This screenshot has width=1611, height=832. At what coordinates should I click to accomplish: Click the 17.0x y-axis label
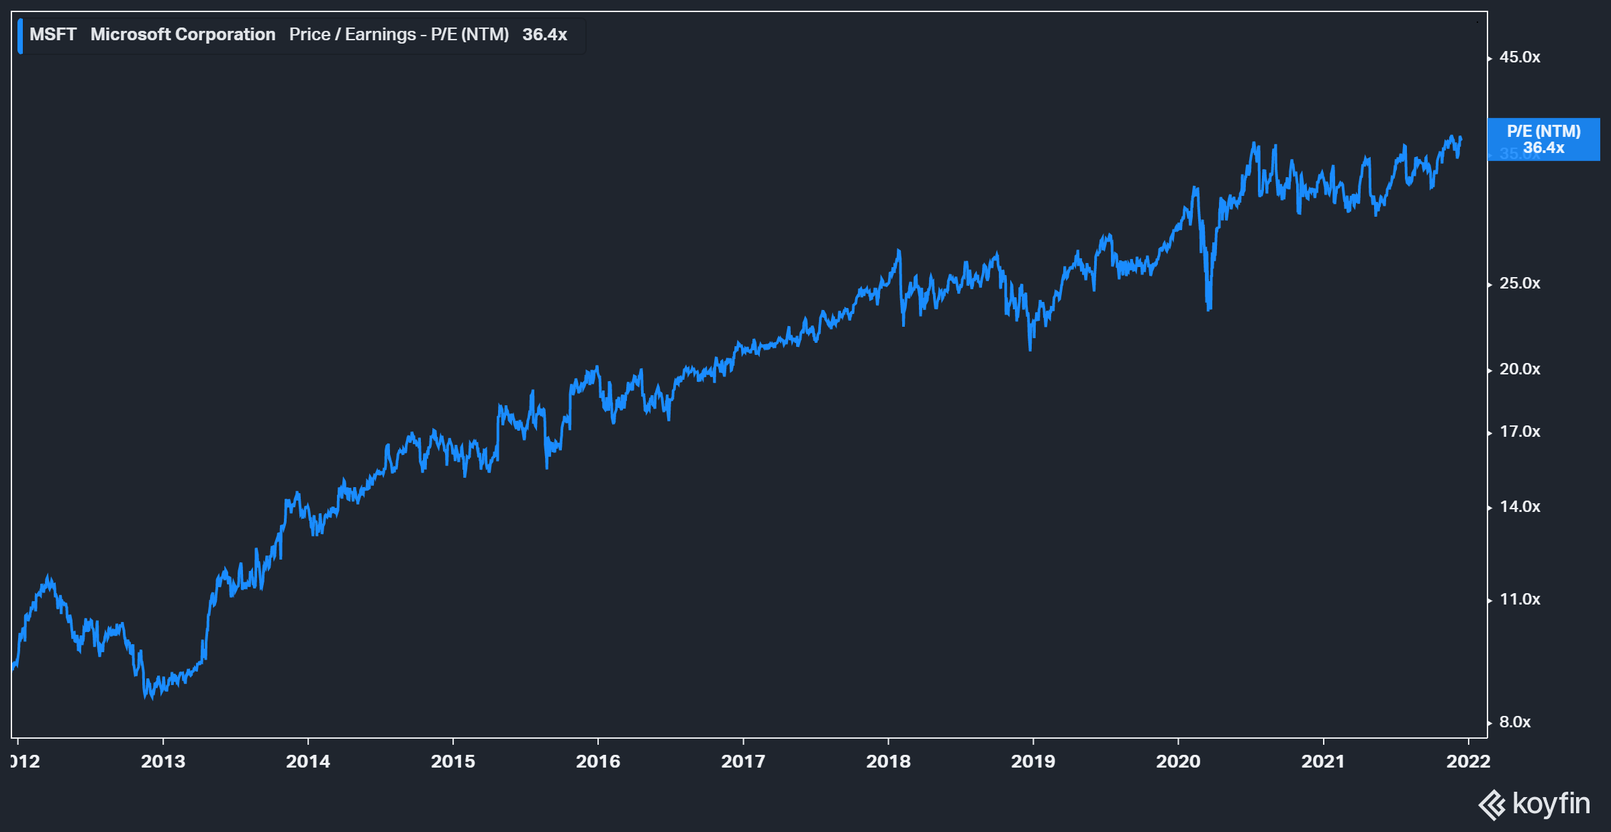pos(1520,432)
